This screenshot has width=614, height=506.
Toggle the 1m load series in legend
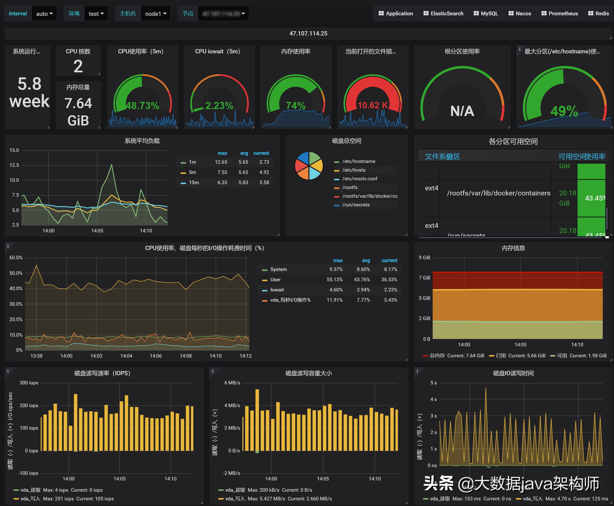192,162
